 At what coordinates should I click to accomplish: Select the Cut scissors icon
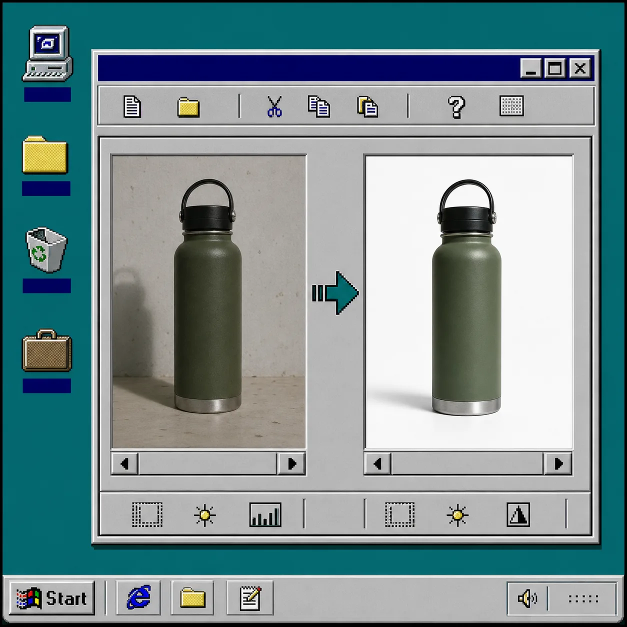274,106
